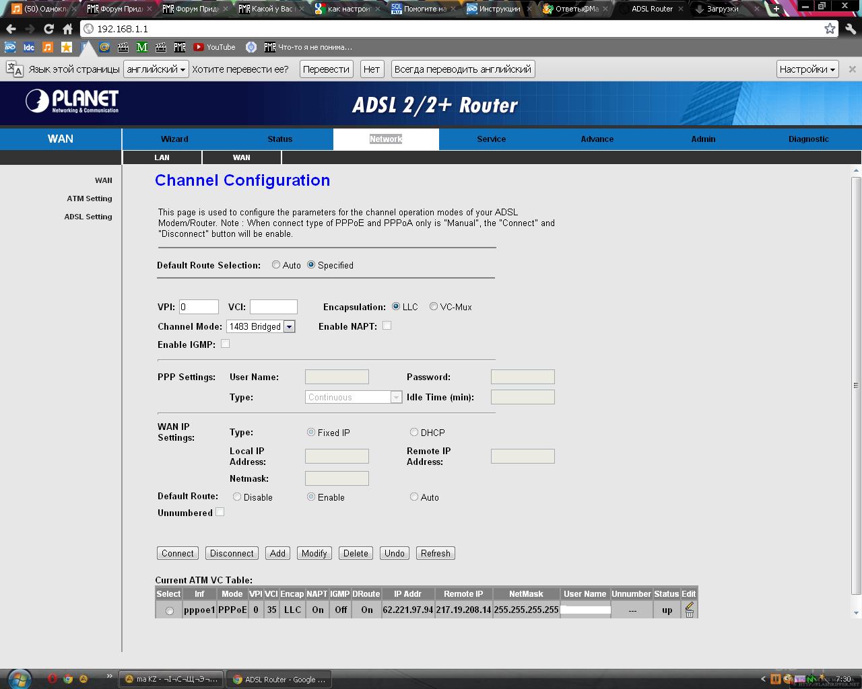Click the pencil edit icon for pppoe1
The width and height of the screenshot is (862, 689).
click(689, 606)
